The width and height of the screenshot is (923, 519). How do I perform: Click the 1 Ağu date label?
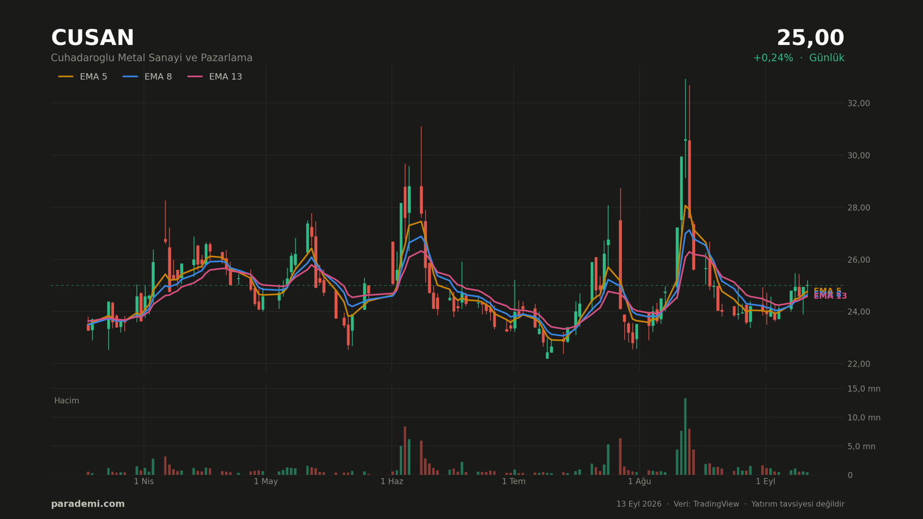click(x=639, y=482)
